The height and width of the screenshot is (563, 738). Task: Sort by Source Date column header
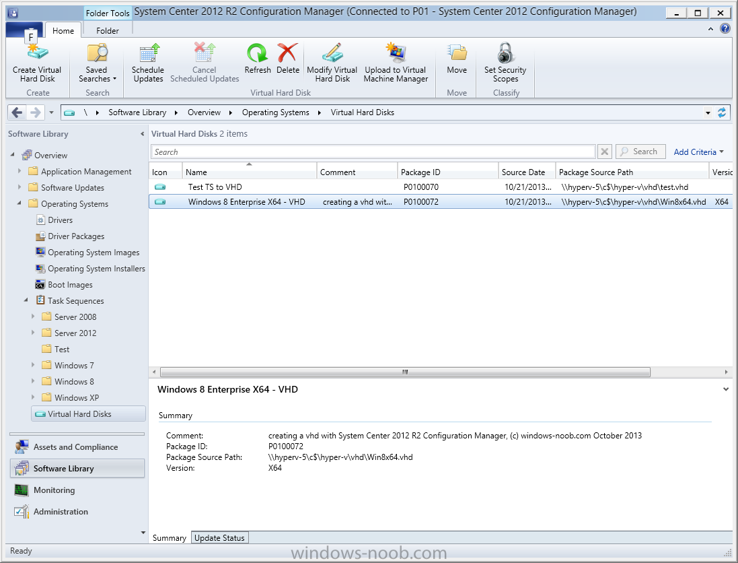527,172
